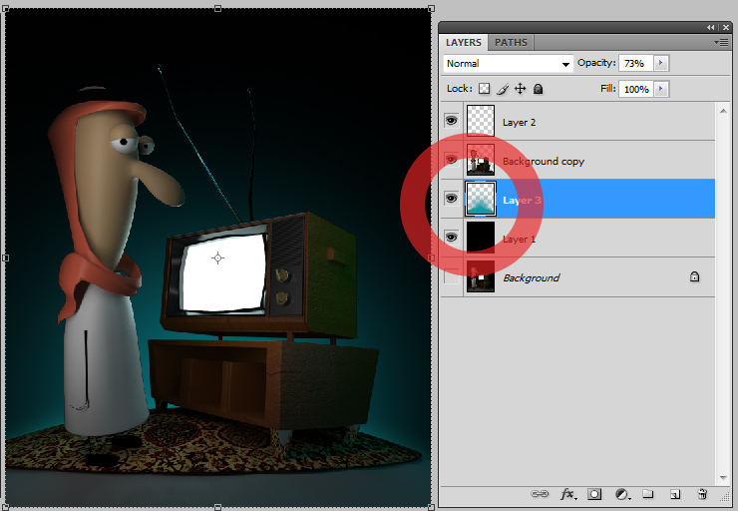Click the right-middle transform handle on canvas
This screenshot has width=738, height=511.
coord(431,258)
